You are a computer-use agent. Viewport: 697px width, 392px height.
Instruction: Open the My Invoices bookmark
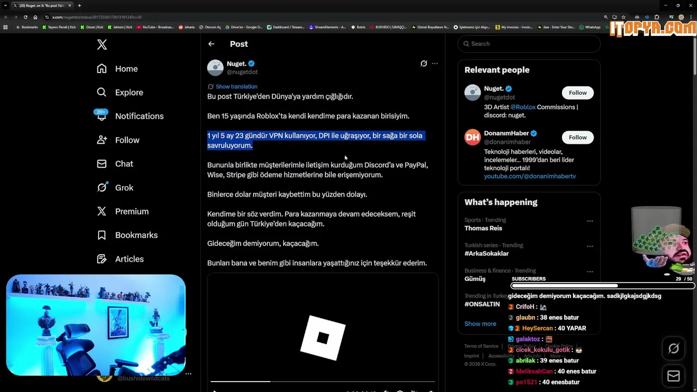tap(514, 27)
